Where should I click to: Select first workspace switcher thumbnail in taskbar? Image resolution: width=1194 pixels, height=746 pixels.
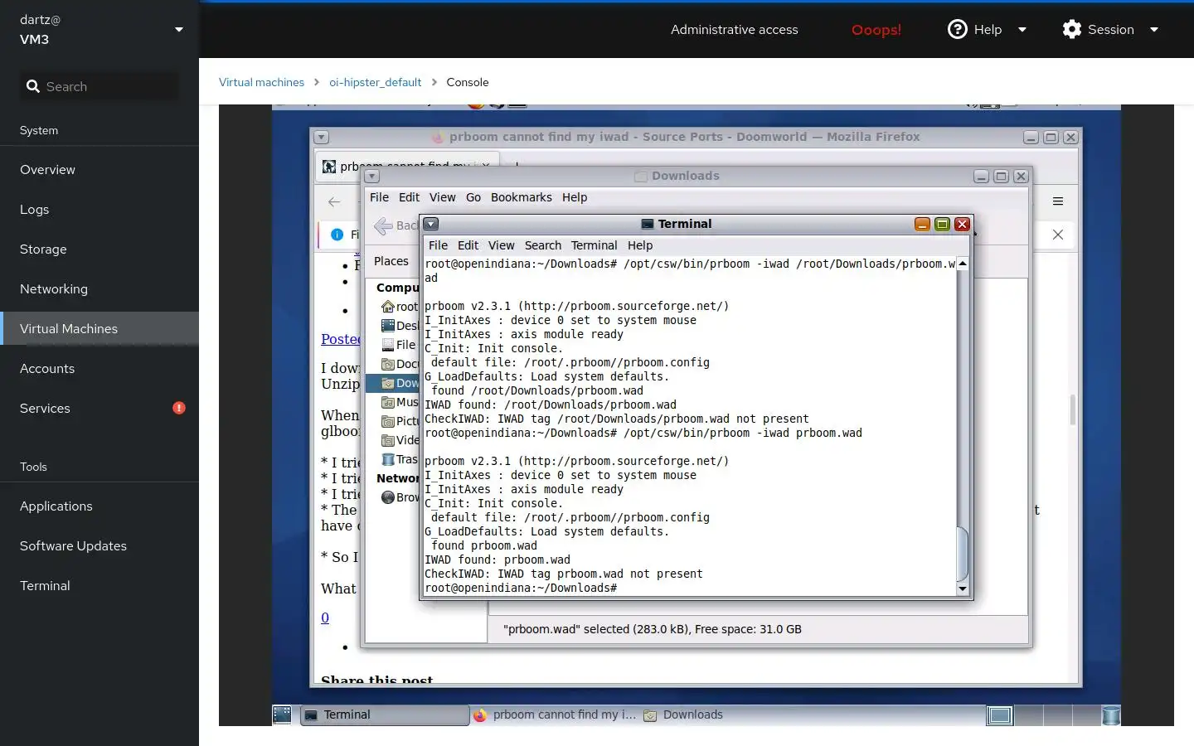(x=1000, y=715)
